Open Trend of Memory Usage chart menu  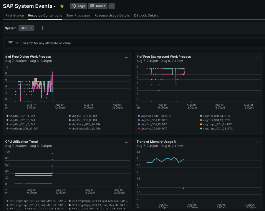[x=258, y=143]
